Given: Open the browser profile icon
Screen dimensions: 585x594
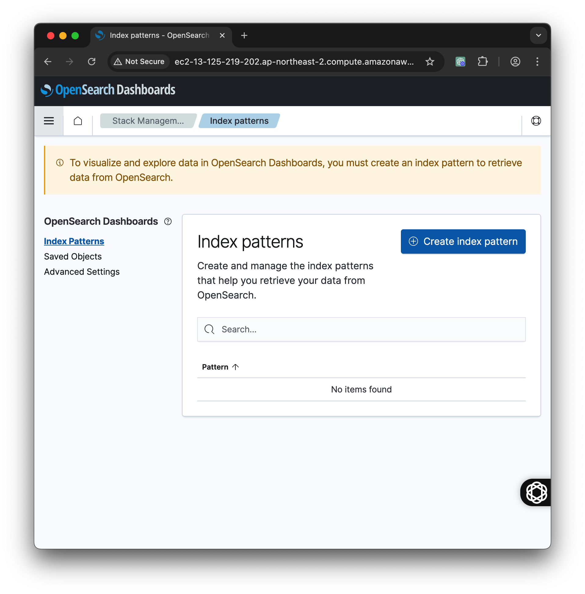Looking at the screenshot, I should click(515, 62).
